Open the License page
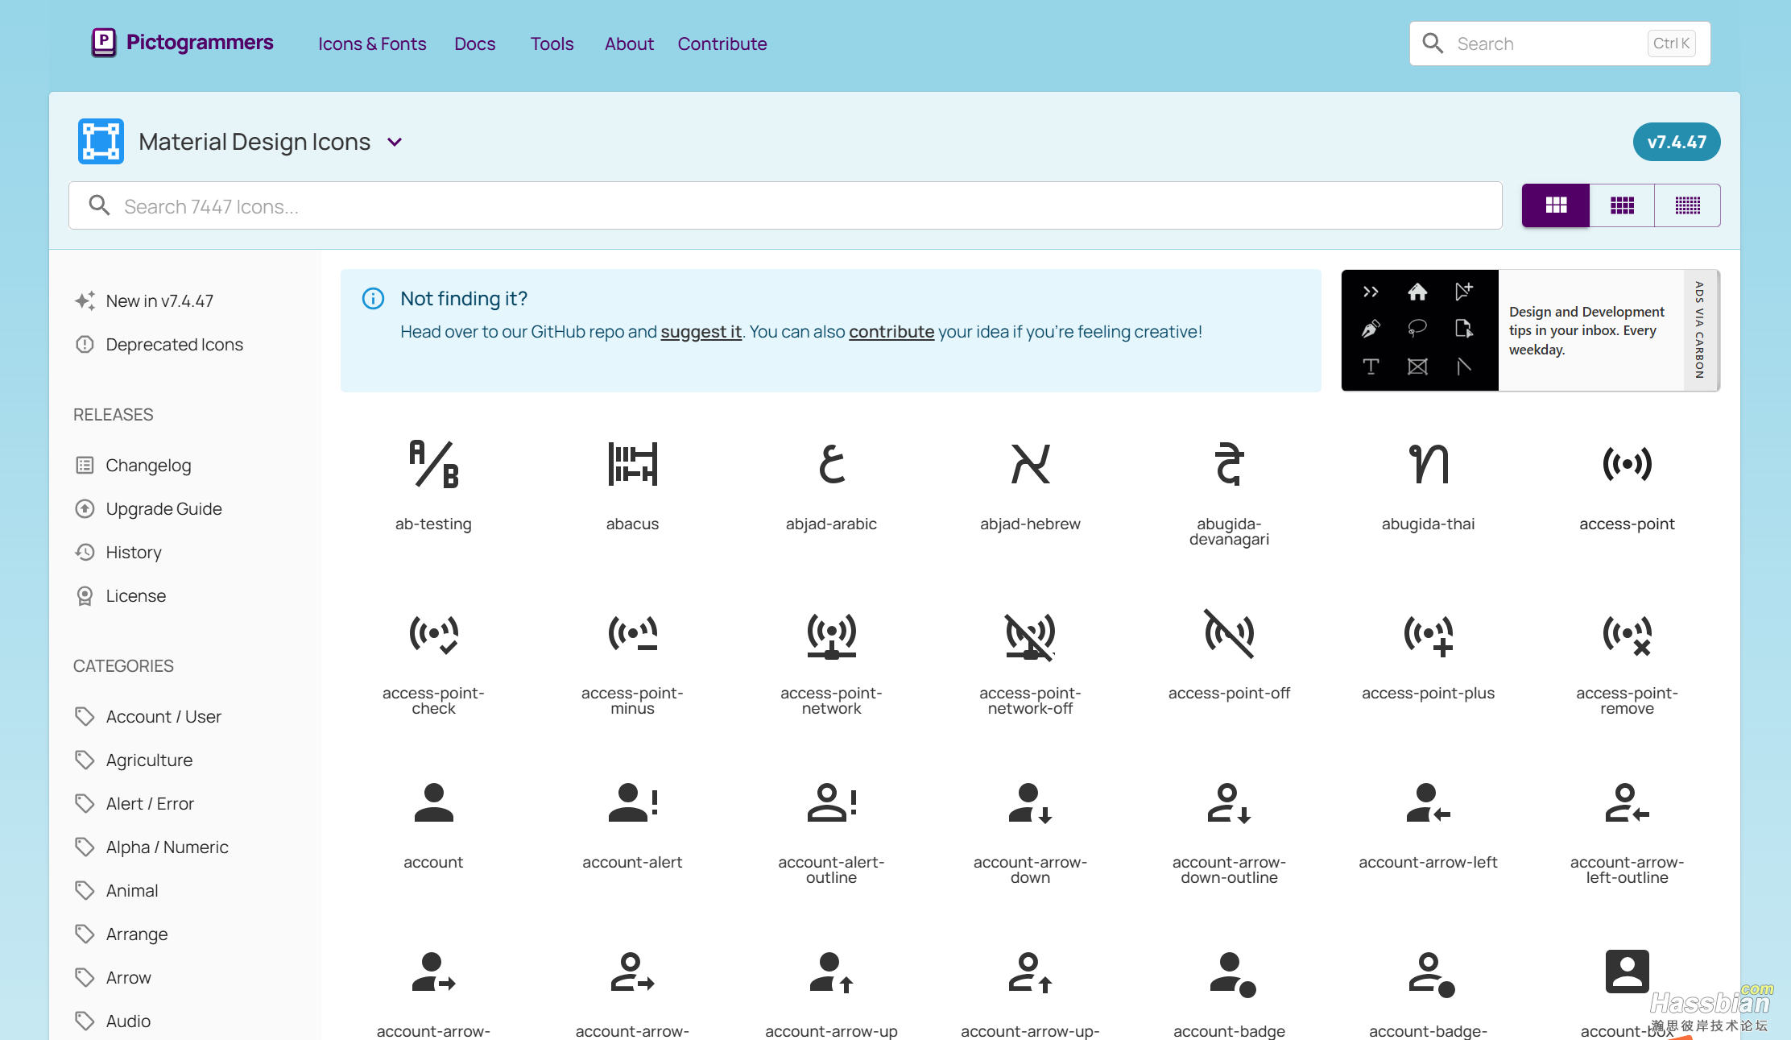Viewport: 1791px width, 1040px height. (x=121, y=595)
